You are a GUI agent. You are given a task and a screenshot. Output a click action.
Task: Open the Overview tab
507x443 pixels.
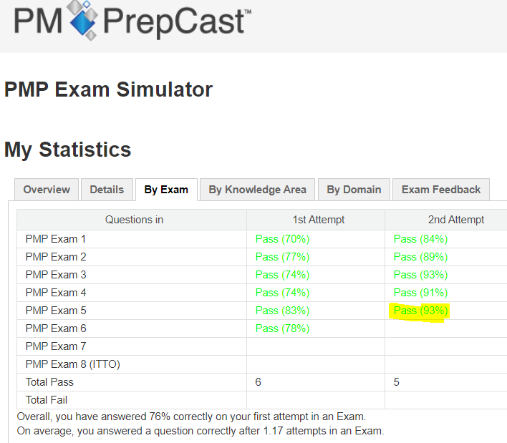tap(47, 190)
